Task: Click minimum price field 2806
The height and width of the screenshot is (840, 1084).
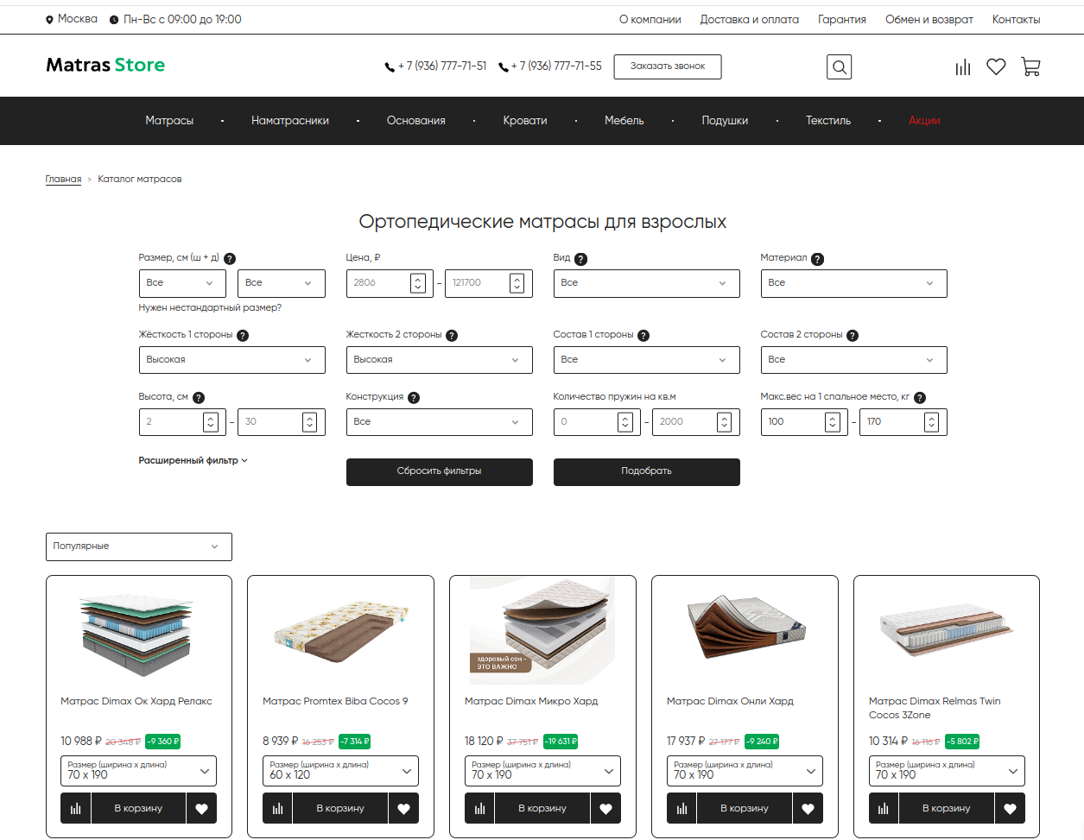Action: pyautogui.click(x=390, y=283)
